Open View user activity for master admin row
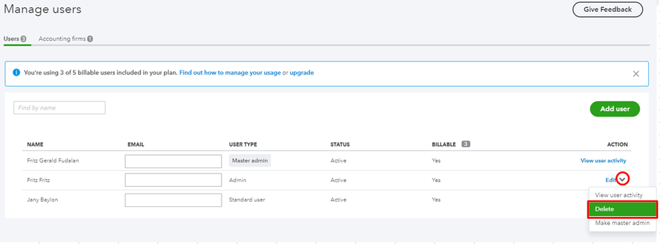 click(603, 160)
